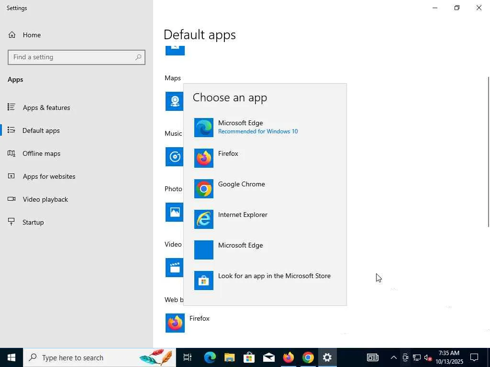Open Microsoft Store from the taskbar
This screenshot has height=367, width=490.
pos(249,357)
